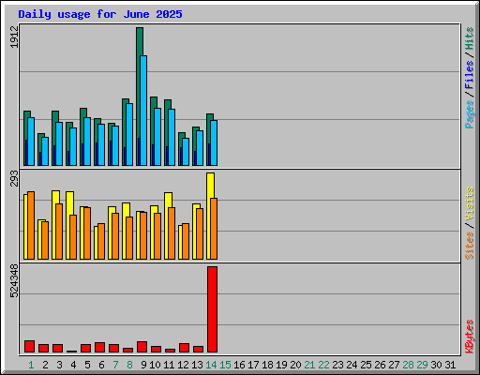Click the tall red KBytes bar for day 14
The image size is (480, 375).
pos(213,309)
